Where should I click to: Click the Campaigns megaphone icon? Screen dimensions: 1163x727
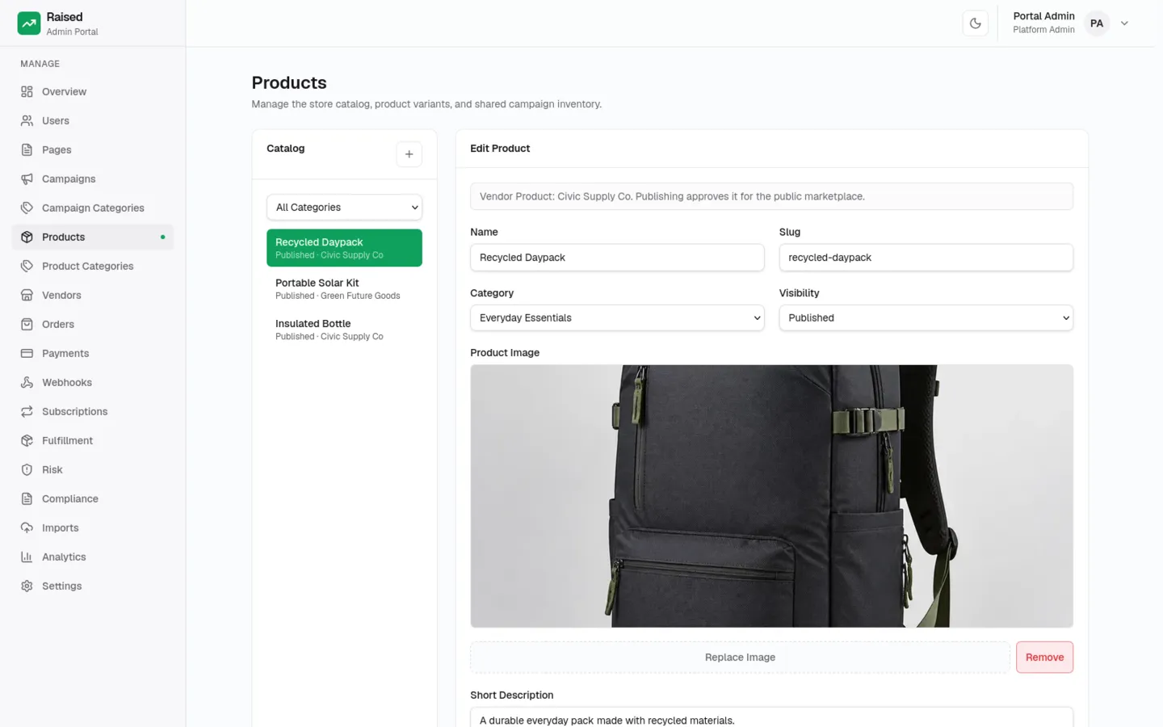click(x=27, y=179)
